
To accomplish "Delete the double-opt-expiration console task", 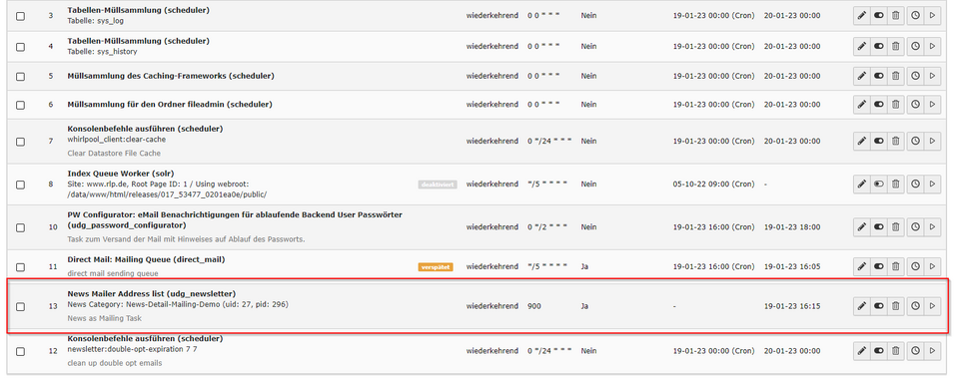I will pyautogui.click(x=896, y=350).
